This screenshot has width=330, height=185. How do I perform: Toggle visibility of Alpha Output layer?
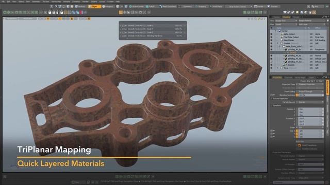[272, 34]
